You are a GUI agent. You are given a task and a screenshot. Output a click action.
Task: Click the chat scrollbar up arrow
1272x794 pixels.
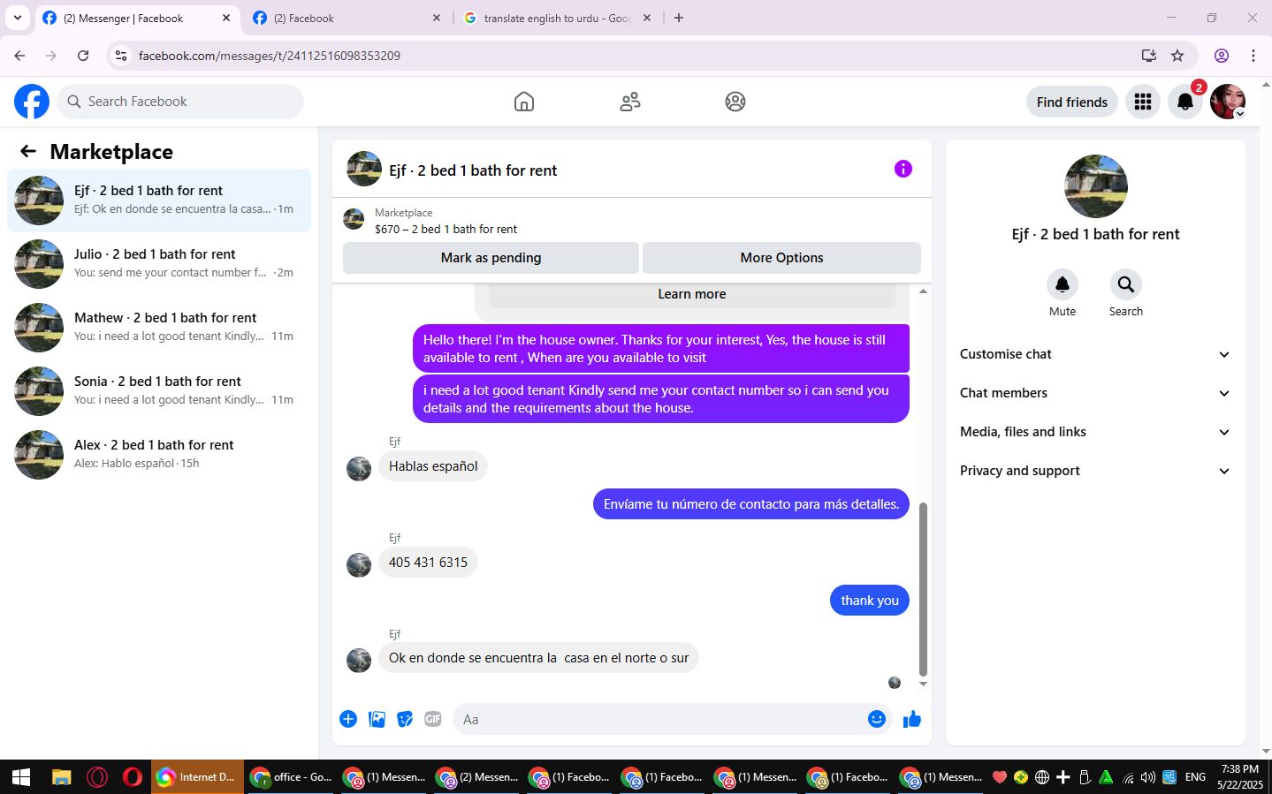coord(923,291)
